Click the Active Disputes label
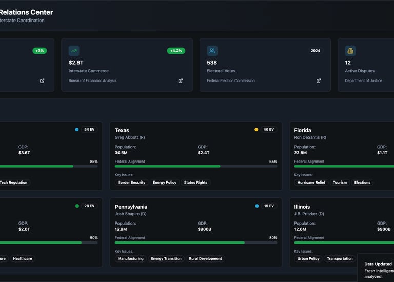 (x=360, y=71)
